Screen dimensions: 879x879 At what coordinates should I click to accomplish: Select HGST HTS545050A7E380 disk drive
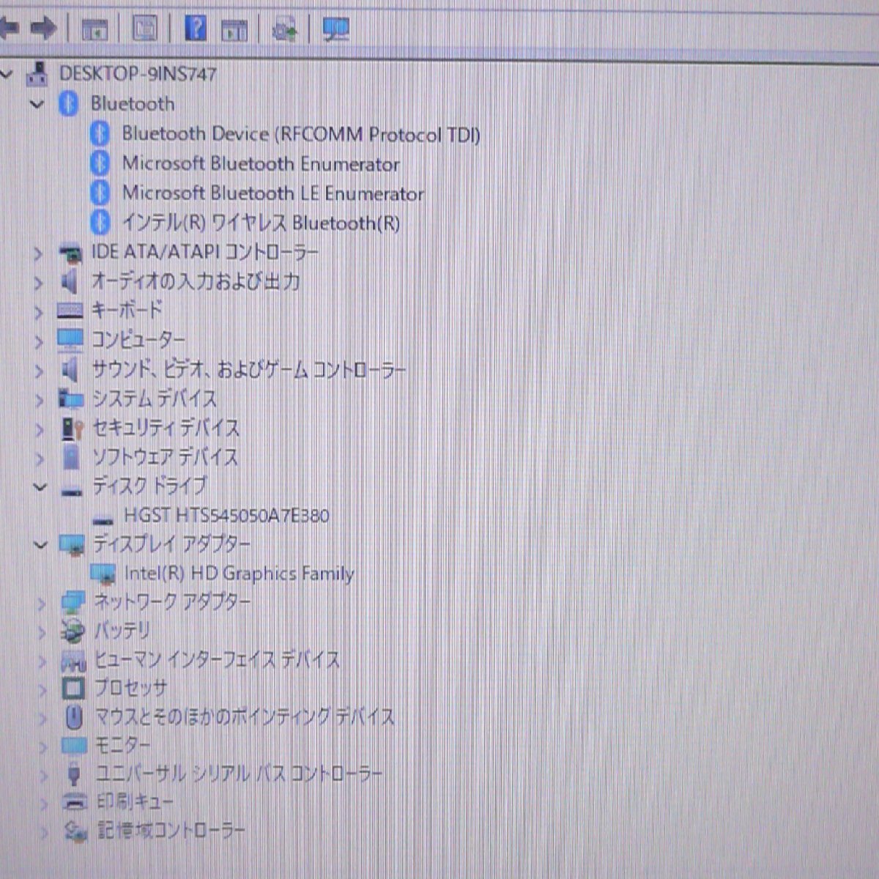(x=226, y=516)
